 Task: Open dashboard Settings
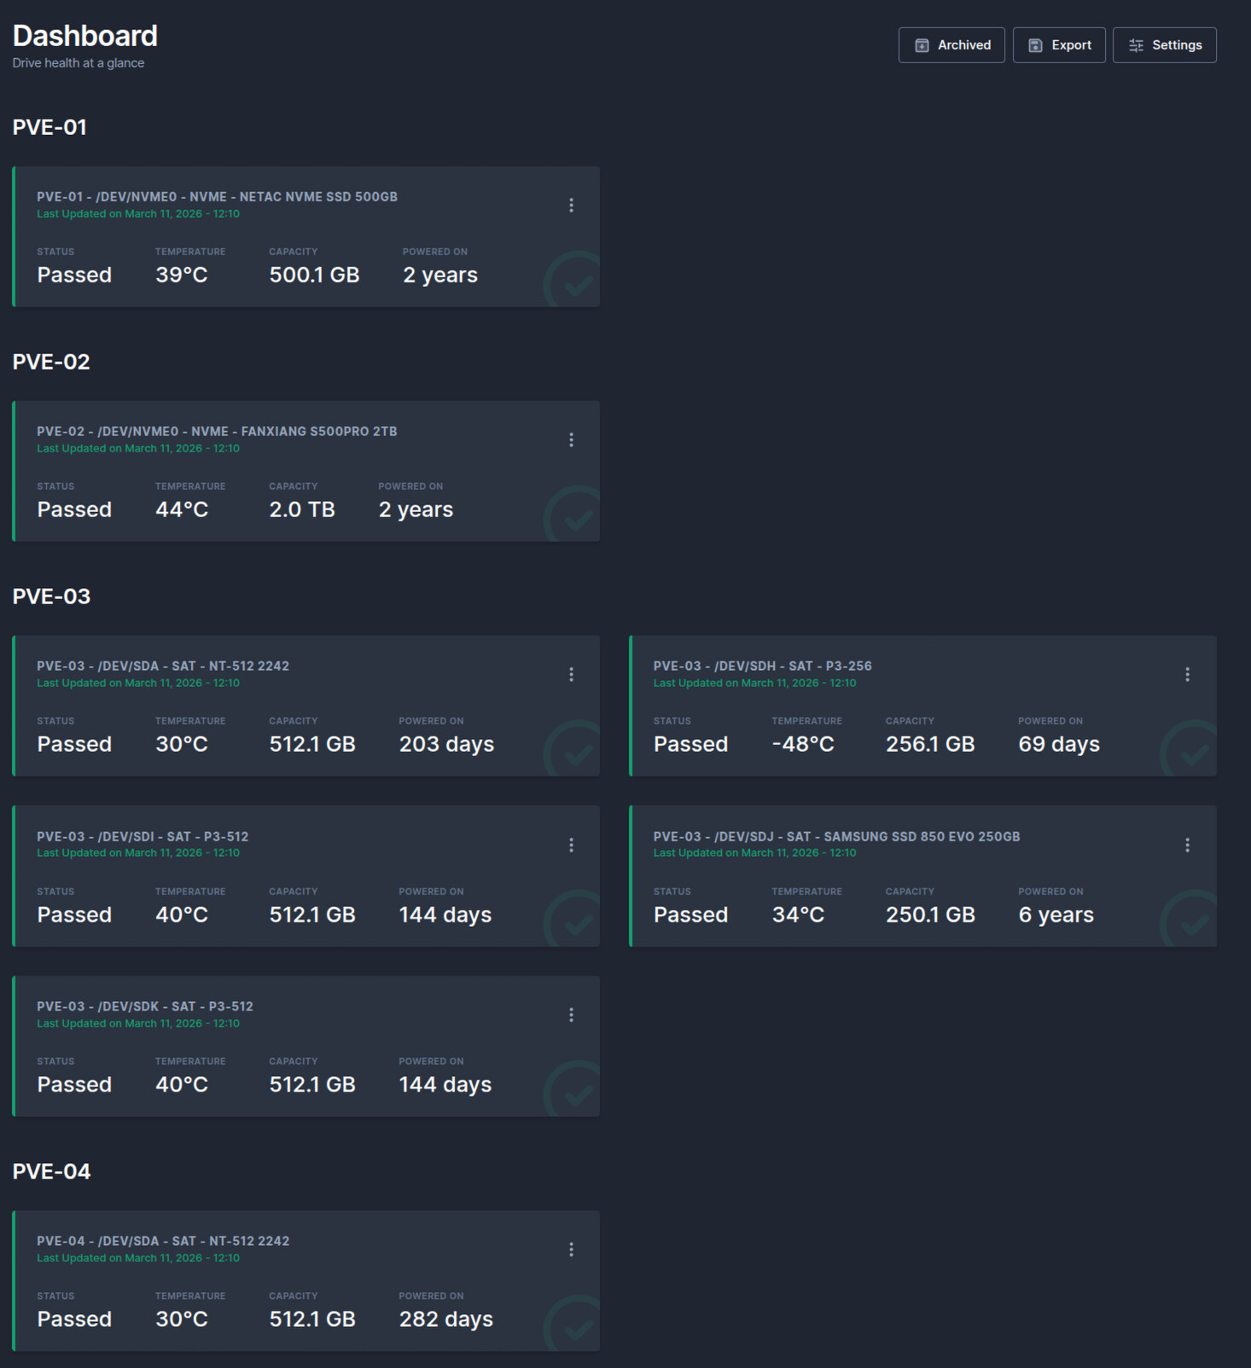pos(1164,45)
